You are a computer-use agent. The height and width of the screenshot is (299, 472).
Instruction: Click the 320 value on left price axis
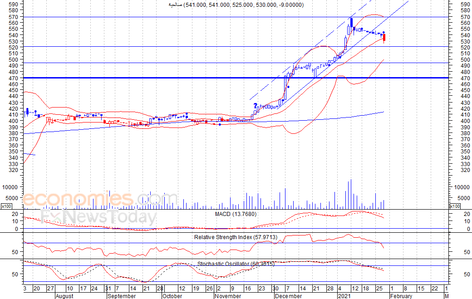[13, 170]
